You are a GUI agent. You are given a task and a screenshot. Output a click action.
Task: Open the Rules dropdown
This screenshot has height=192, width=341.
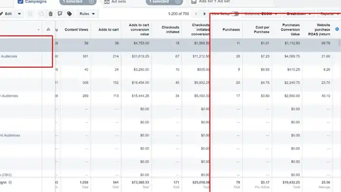click(x=87, y=14)
